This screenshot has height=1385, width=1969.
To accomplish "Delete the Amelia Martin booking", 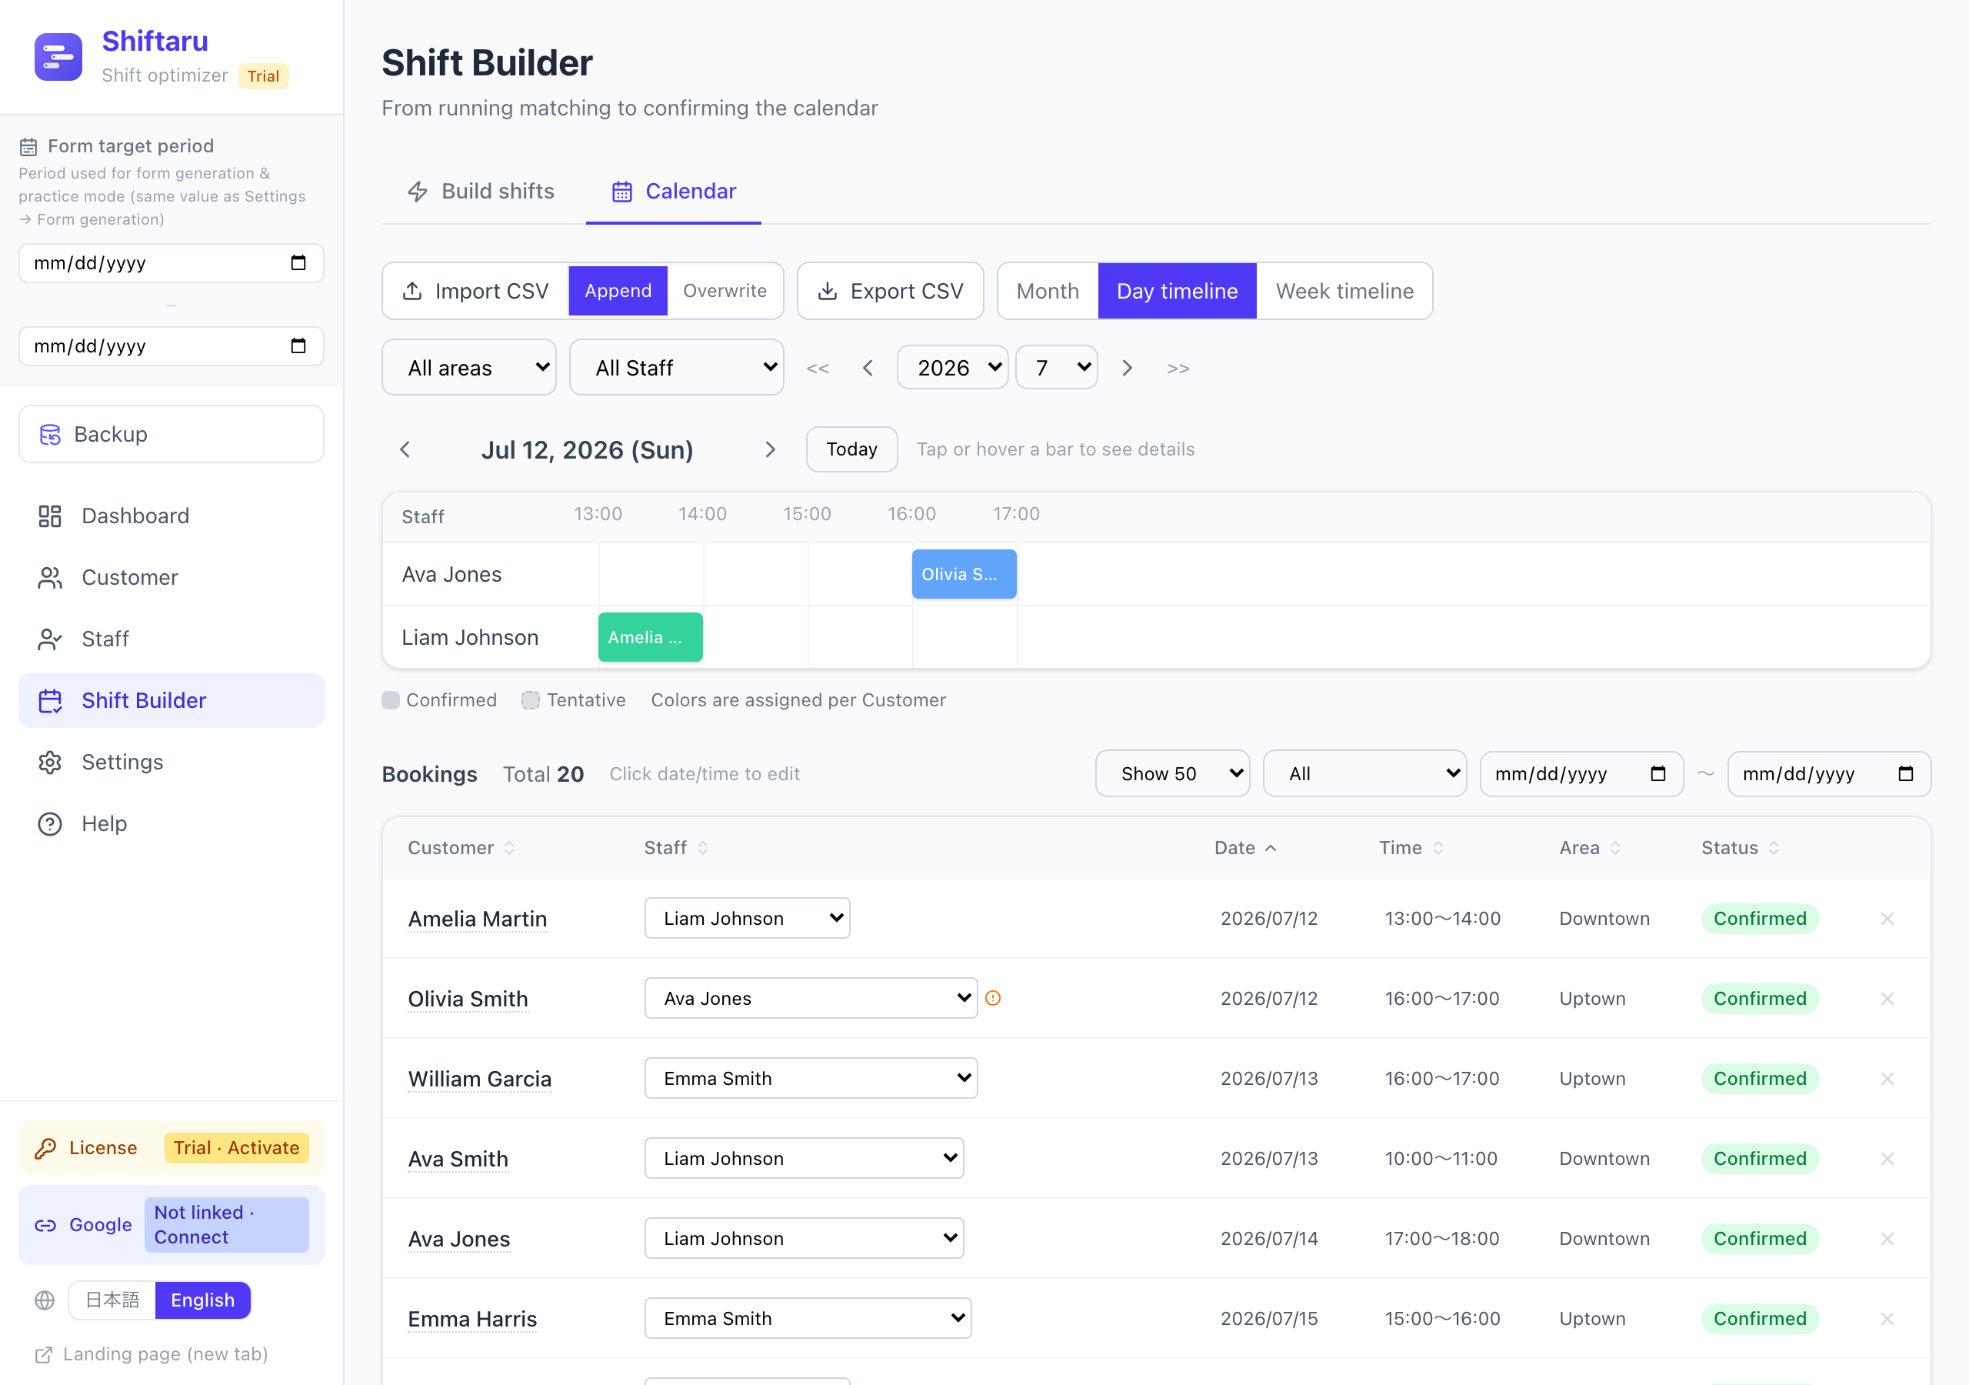I will click(x=1887, y=918).
